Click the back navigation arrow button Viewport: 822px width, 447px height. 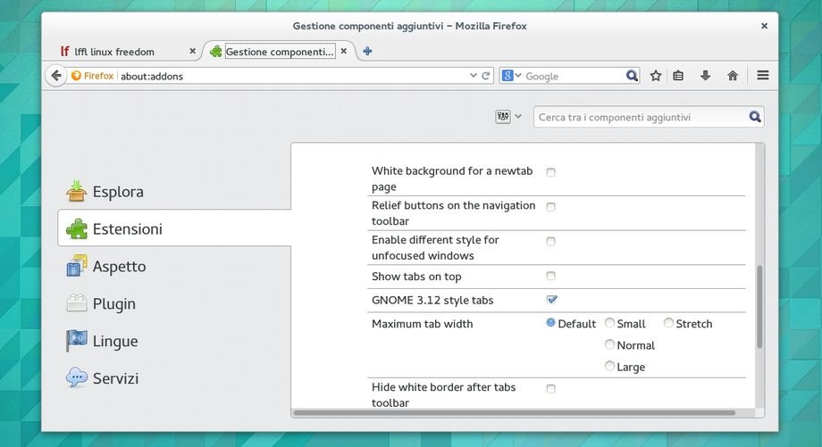(56, 76)
